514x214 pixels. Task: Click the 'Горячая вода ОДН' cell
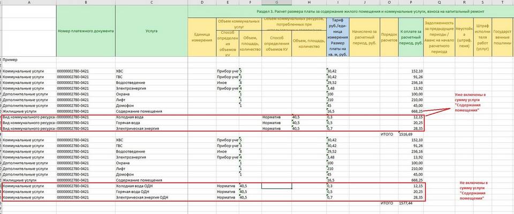152,192
